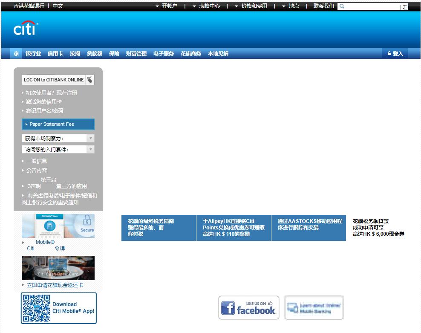Open the 获得市场洞察力 combo box
421x333 pixels.
pos(58,138)
